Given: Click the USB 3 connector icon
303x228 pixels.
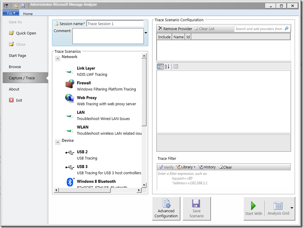Looking at the screenshot, I should click(70, 167).
